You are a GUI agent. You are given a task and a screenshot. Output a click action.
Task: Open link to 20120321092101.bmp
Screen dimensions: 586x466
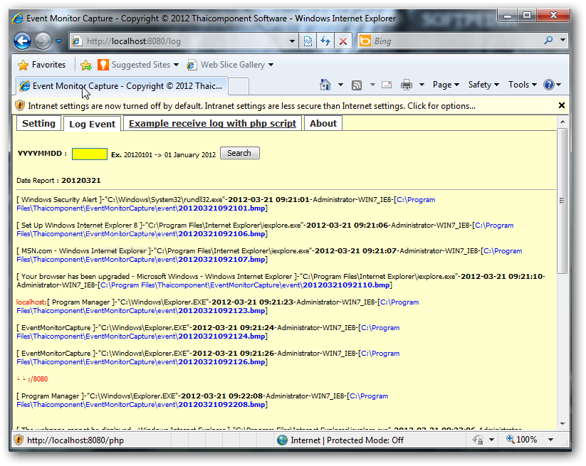coord(221,208)
